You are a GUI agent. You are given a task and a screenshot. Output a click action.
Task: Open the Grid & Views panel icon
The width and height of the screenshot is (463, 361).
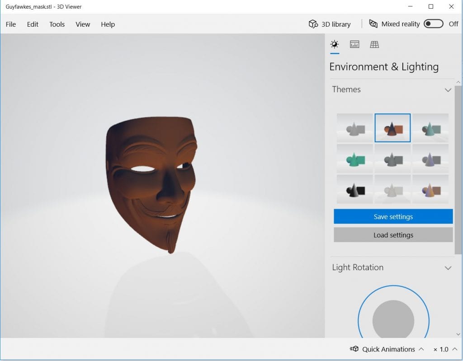point(374,44)
